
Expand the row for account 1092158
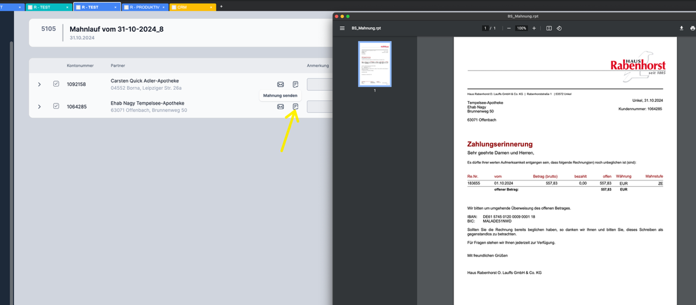pyautogui.click(x=39, y=84)
